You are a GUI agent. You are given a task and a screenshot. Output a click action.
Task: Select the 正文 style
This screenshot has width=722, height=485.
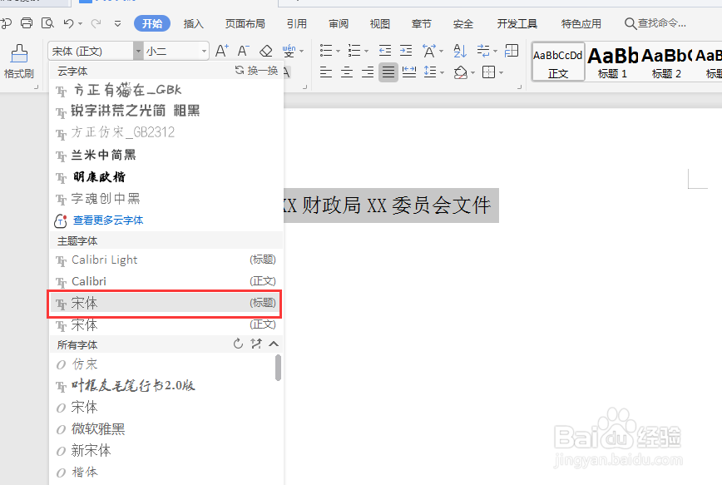coord(558,62)
